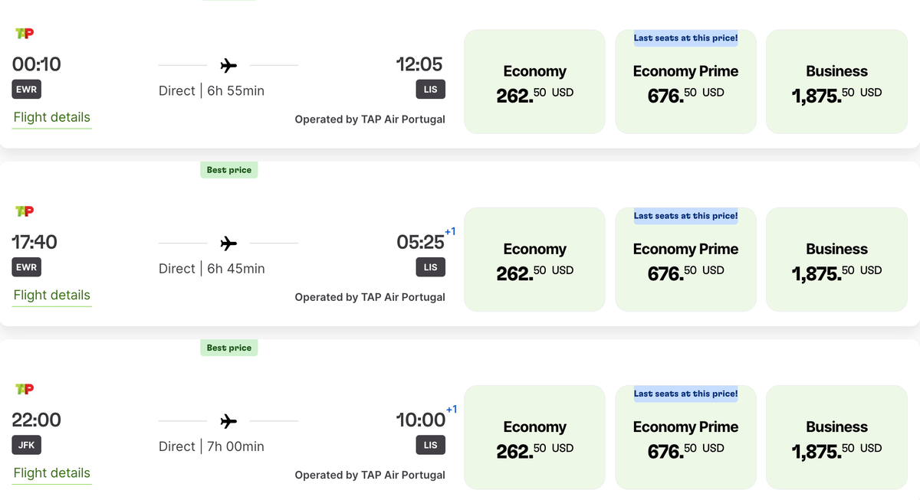Open Flight details for the 00:10 departure
The image size is (920, 500).
point(51,118)
